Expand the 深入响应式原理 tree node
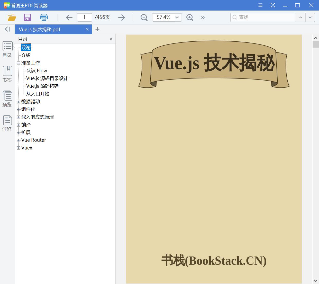The image size is (319, 284). [18, 117]
